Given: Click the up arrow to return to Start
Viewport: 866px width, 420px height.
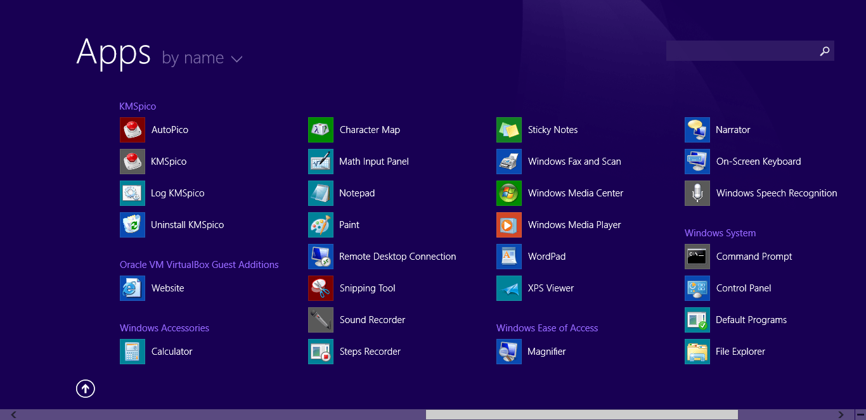Looking at the screenshot, I should tap(86, 388).
